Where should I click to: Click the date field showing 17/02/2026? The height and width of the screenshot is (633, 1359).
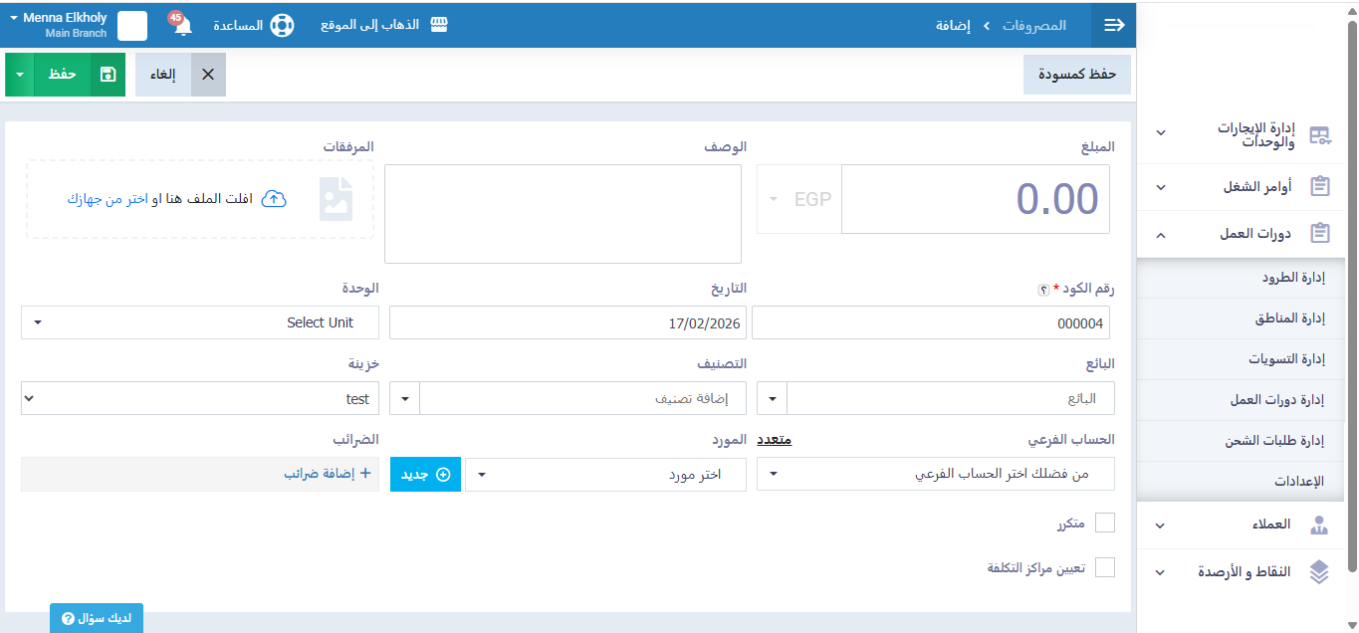567,323
